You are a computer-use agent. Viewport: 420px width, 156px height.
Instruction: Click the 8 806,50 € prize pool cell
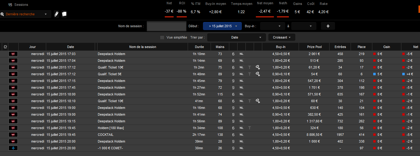pyautogui.click(x=314, y=135)
